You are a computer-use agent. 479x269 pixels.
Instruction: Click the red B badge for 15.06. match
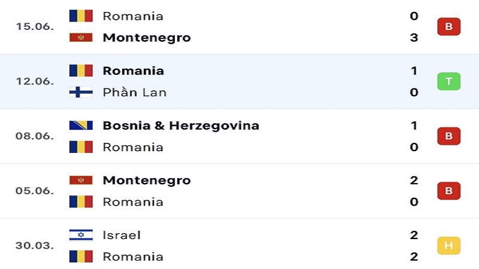coord(448,26)
